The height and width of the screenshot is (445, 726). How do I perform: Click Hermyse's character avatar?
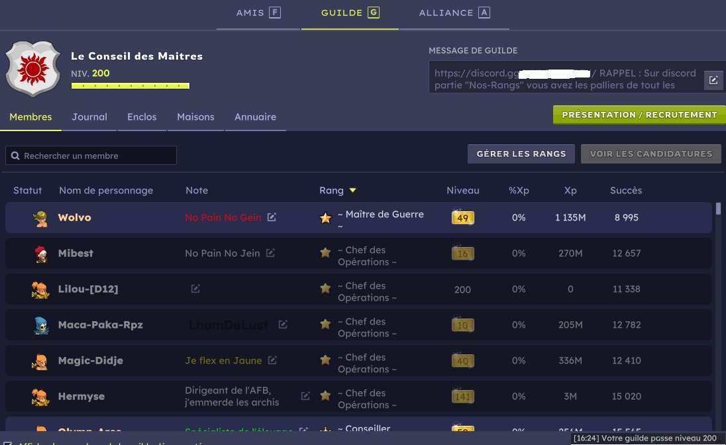[x=40, y=397]
